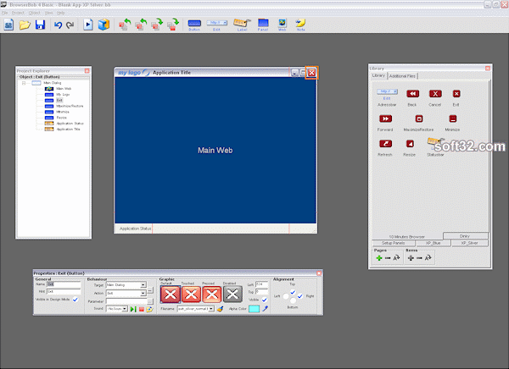Click the Undo arrow in toolbar
The height and width of the screenshot is (369, 509).
click(x=57, y=25)
